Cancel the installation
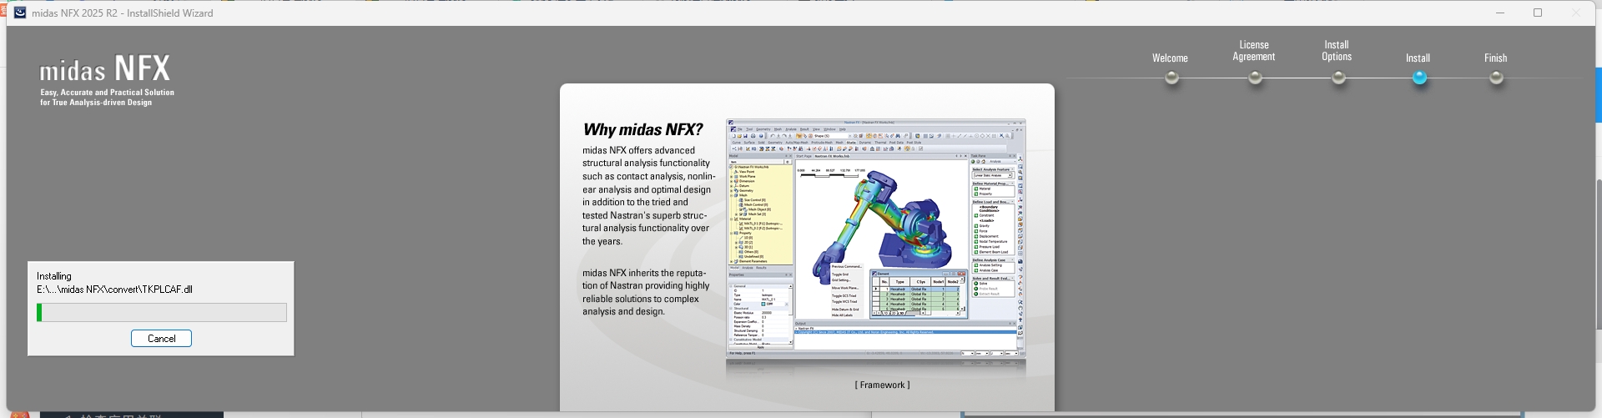1602x418 pixels. 161,338
